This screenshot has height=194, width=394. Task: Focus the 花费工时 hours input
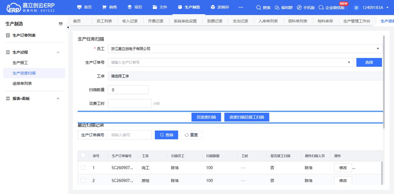(x=130, y=103)
